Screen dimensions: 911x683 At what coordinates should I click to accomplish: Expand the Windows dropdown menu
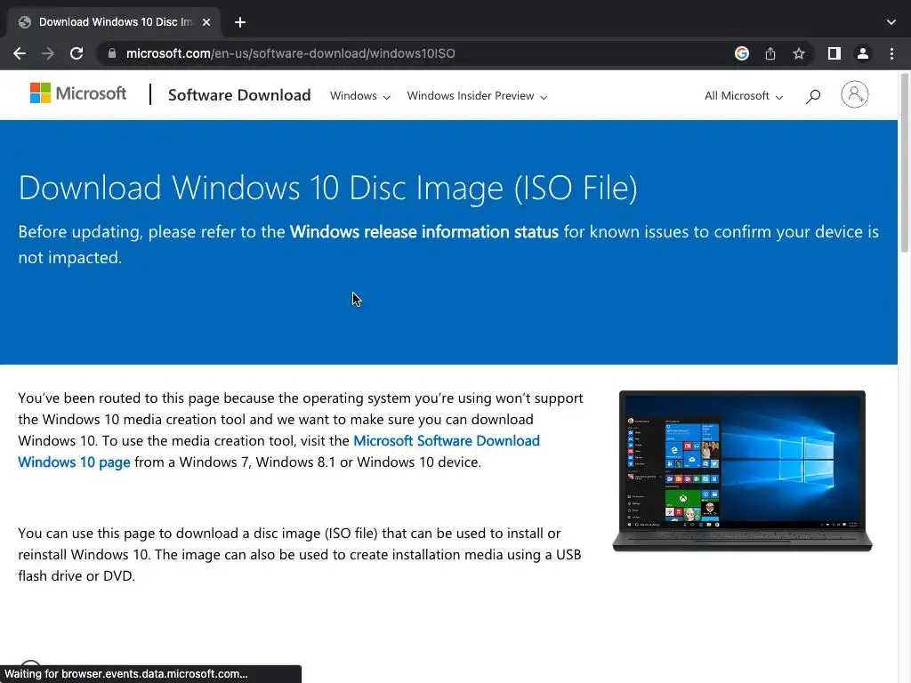[x=360, y=96]
